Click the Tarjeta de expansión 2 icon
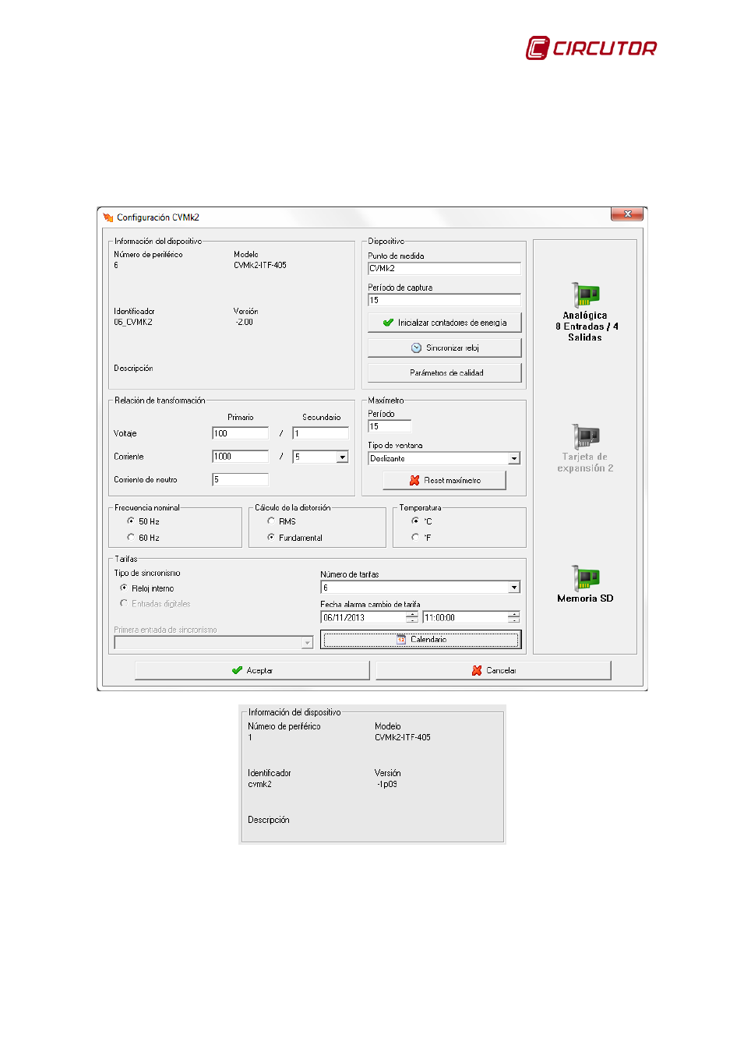The height and width of the screenshot is (1052, 744). coord(585,437)
